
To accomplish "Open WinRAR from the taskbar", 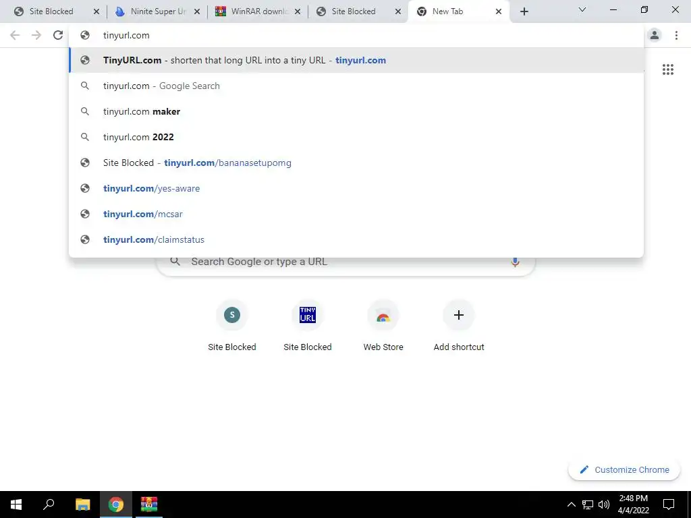I will click(149, 505).
